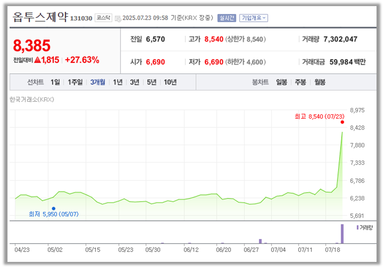
Task: Click the 최고 8,540 (07/23) label
Action: point(319,117)
